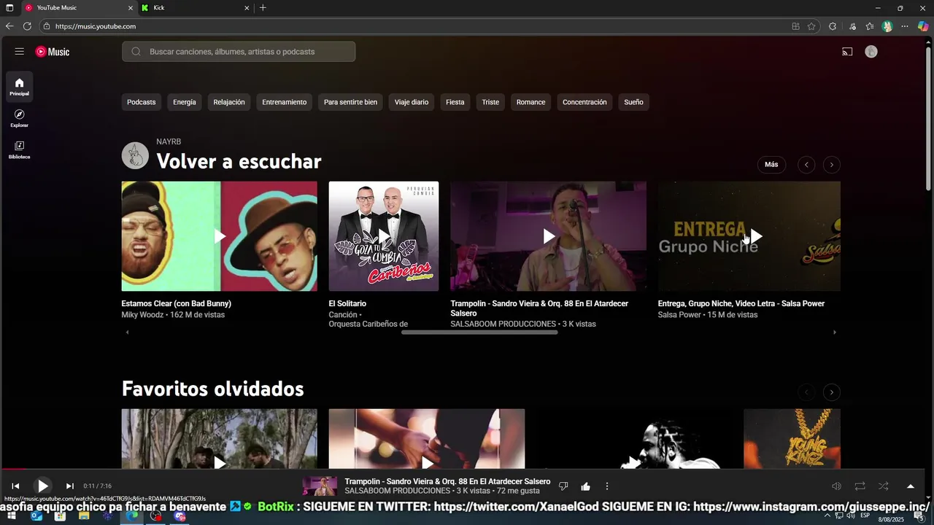Focus the Buscar canciones search field
This screenshot has width=934, height=525.
click(239, 52)
